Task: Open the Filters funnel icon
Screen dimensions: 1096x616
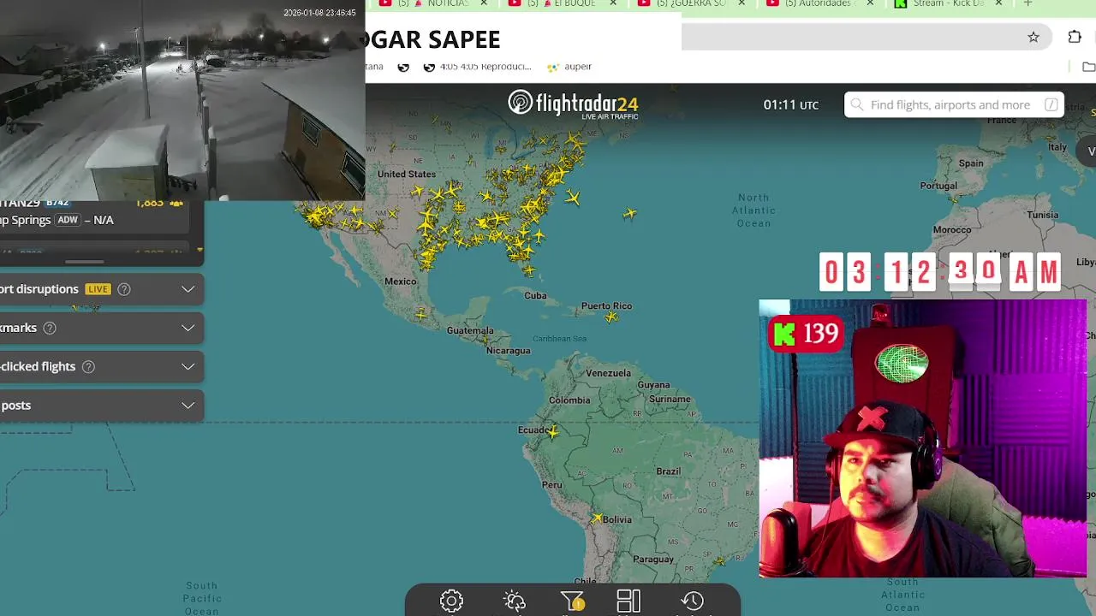Action: coord(572,601)
